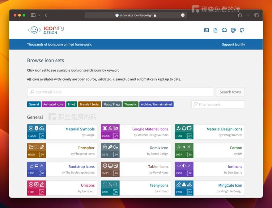The height and width of the screenshot is (208, 272).
Task: Go back using Safari back arrow
Action: (46, 15)
